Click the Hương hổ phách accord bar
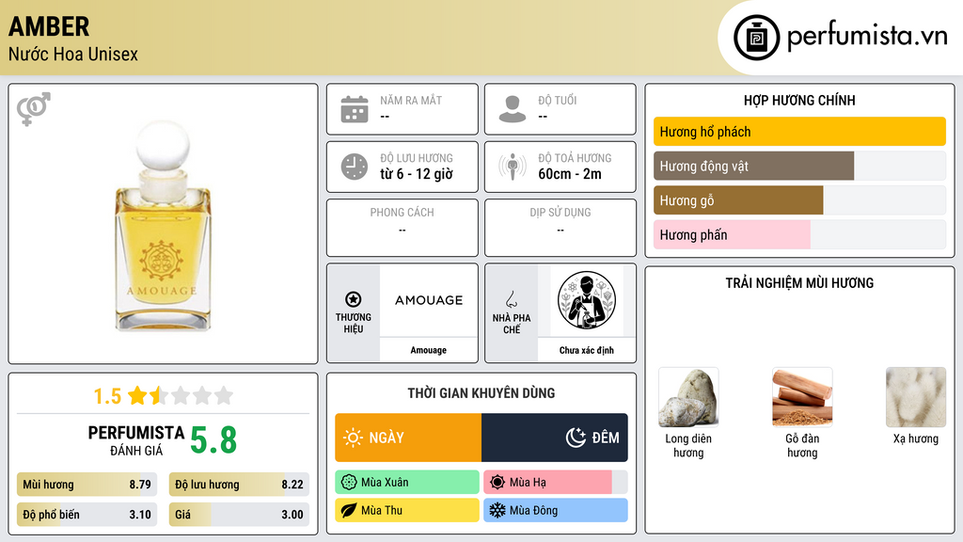Image resolution: width=963 pixels, height=542 pixels. click(x=799, y=132)
